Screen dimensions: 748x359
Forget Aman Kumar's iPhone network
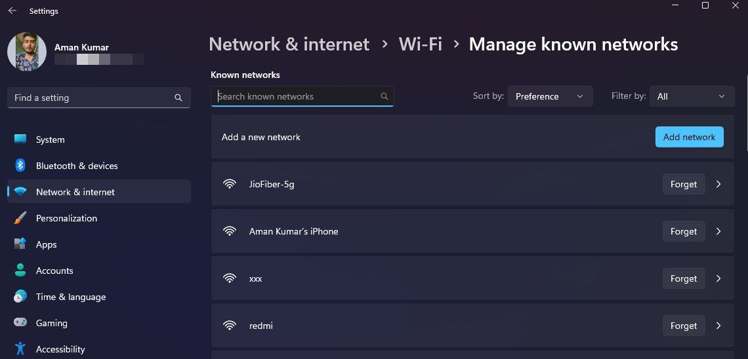click(x=683, y=231)
